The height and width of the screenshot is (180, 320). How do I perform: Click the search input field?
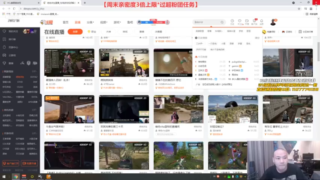(x=206, y=22)
